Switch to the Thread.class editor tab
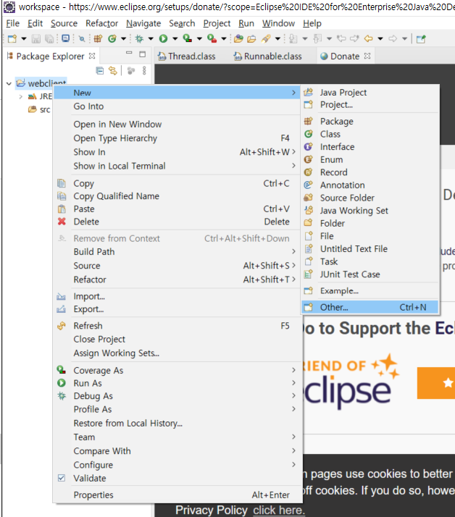Screen dimensions: 455x517 (x=187, y=56)
